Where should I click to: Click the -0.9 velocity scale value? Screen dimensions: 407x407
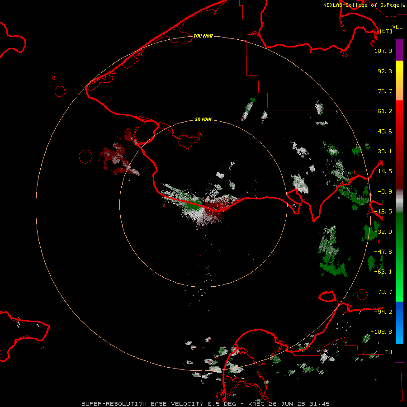coord(385,192)
